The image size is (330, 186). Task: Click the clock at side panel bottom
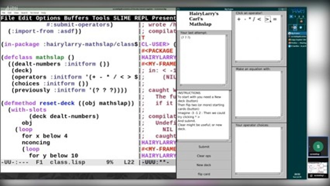[x=297, y=175]
